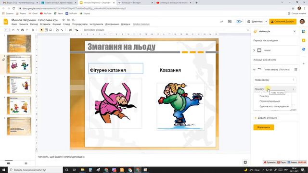Click the yellow share access button
308x173 pixels.
[x=282, y=22]
